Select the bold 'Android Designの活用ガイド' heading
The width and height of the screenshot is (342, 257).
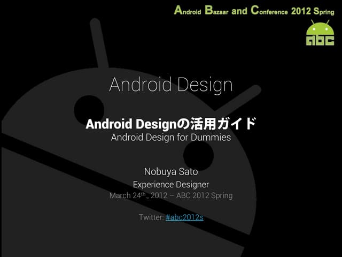point(170,124)
